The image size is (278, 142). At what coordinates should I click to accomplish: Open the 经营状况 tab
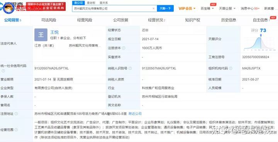(x=156, y=20)
